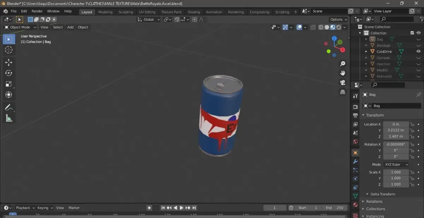Open the Modifier properties wrench tab
The width and height of the screenshot is (424, 218).
pos(355,162)
